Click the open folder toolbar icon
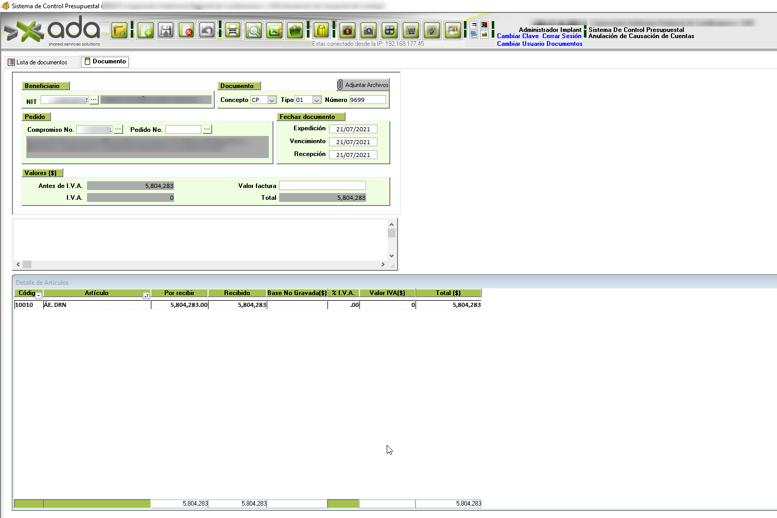This screenshot has width=777, height=518. point(119,31)
